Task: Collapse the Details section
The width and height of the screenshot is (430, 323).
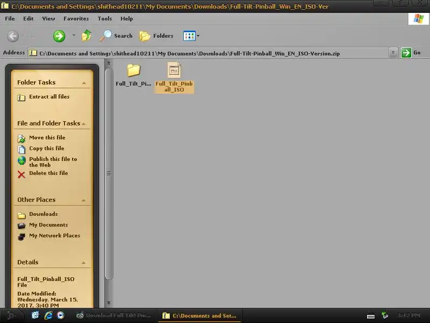Action: pos(84,263)
